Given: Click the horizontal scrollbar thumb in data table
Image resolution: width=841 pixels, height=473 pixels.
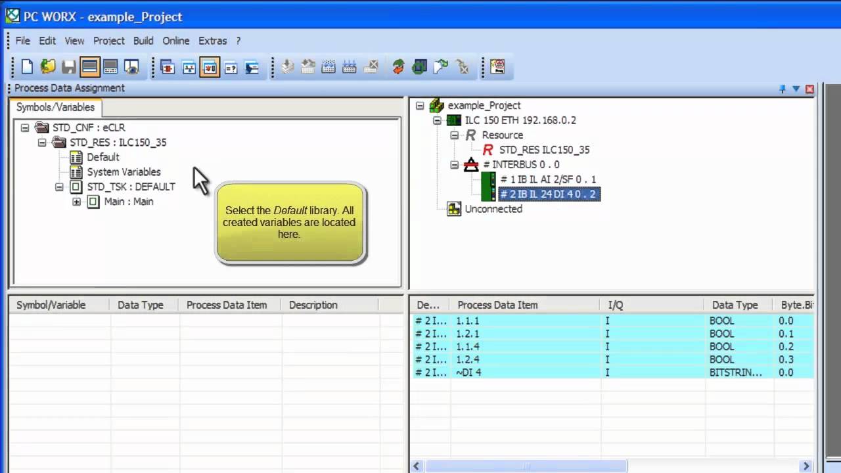Looking at the screenshot, I should coord(526,466).
